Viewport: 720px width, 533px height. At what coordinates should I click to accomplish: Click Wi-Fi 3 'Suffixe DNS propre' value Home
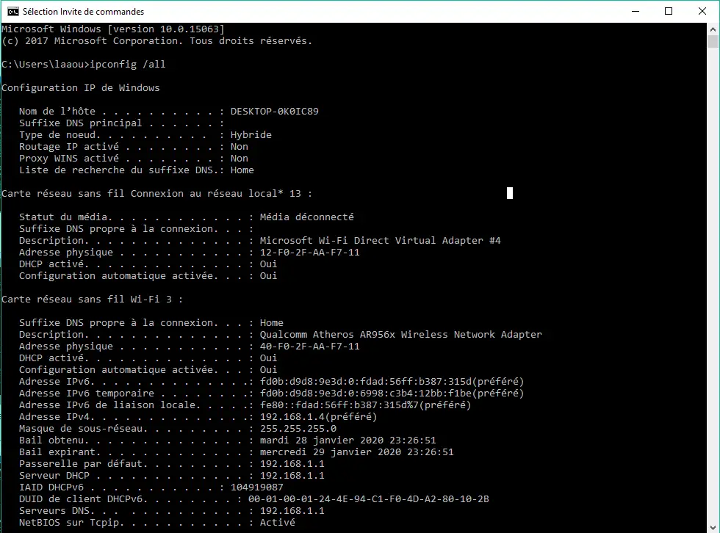(x=271, y=323)
